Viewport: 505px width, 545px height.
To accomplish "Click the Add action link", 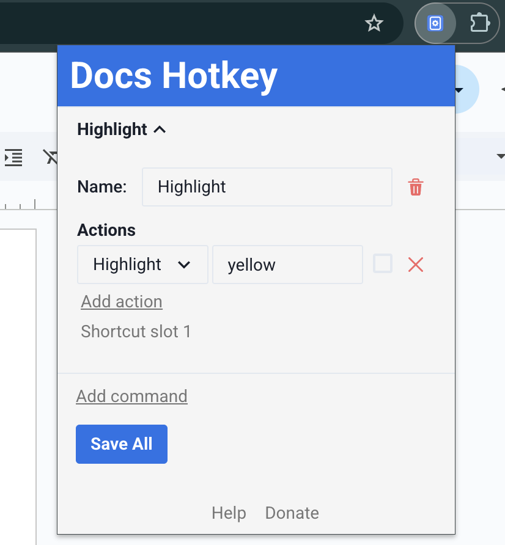I will [122, 302].
